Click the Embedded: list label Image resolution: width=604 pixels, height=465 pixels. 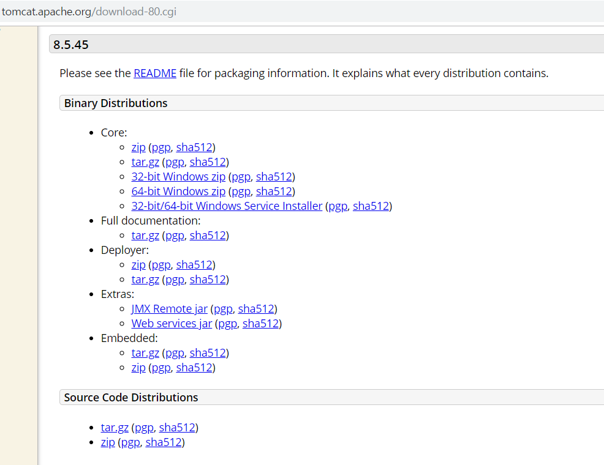point(129,338)
